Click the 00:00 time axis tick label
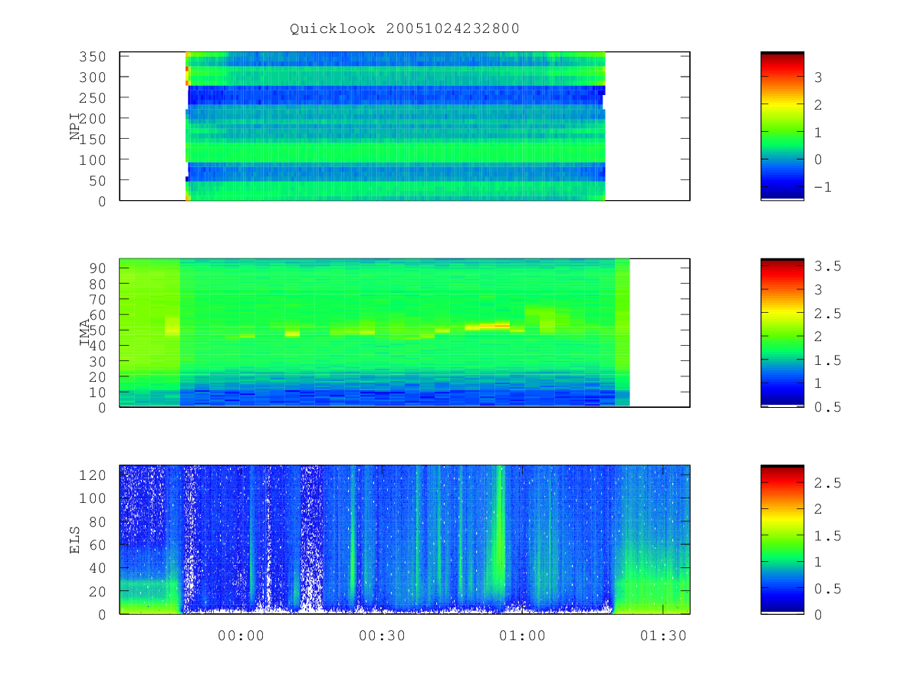The image size is (920, 690). coord(242,636)
